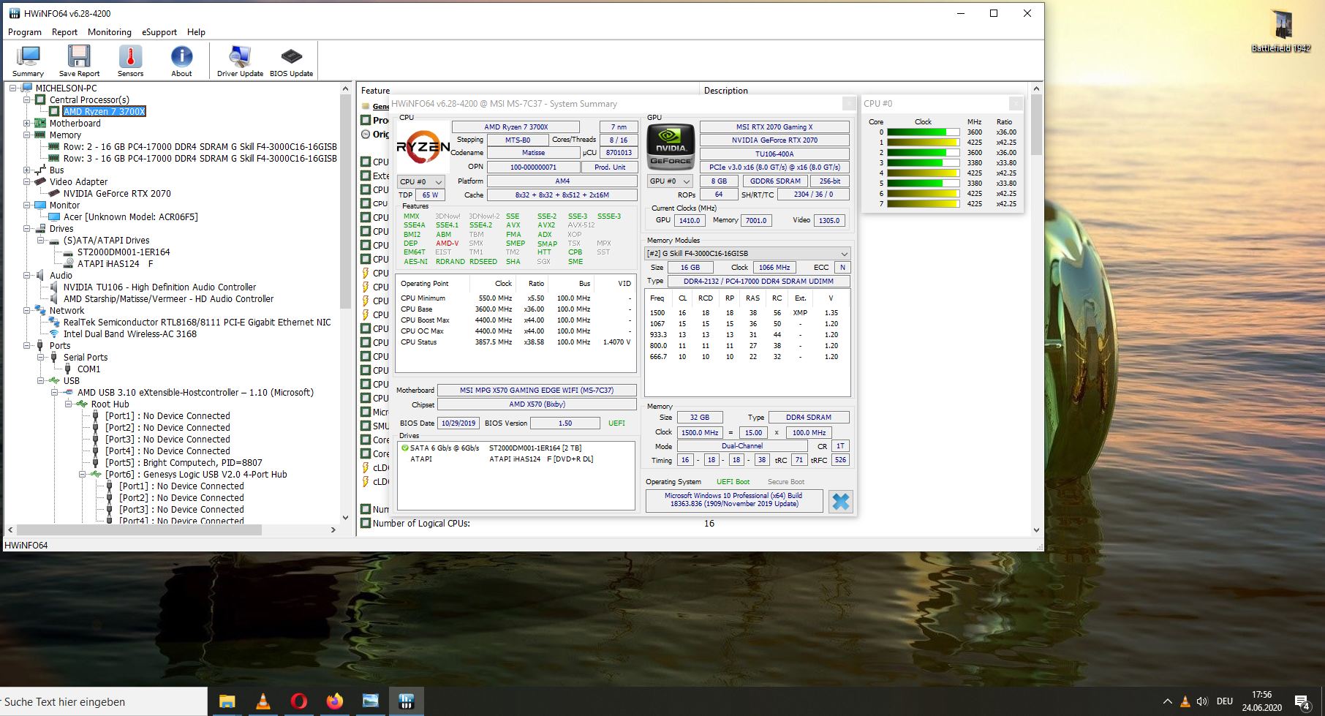The height and width of the screenshot is (716, 1325).
Task: Click the Core 7 clock bar
Action: (923, 204)
